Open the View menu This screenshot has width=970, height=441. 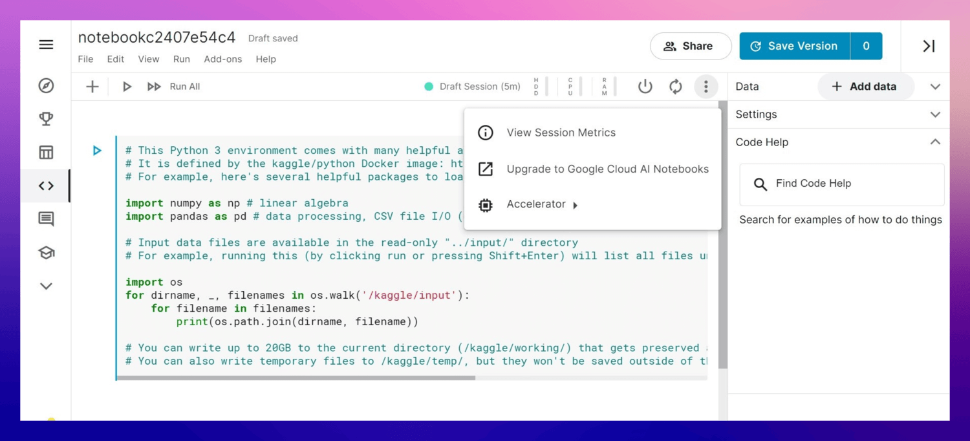point(149,59)
